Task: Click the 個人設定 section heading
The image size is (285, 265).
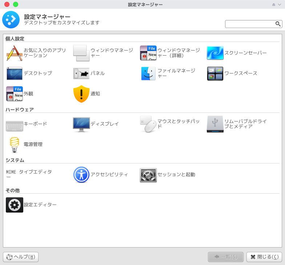Action: (x=15, y=39)
